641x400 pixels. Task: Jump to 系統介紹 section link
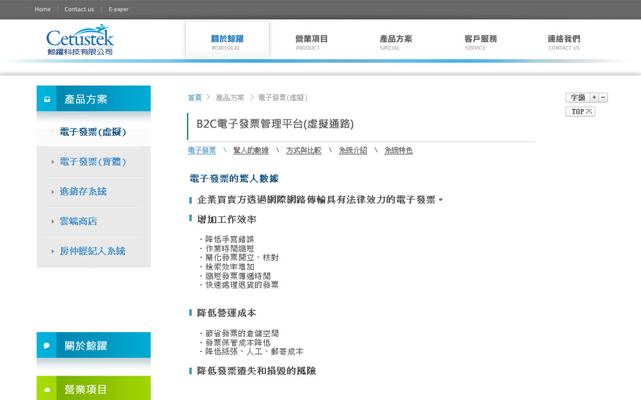pyautogui.click(x=353, y=150)
